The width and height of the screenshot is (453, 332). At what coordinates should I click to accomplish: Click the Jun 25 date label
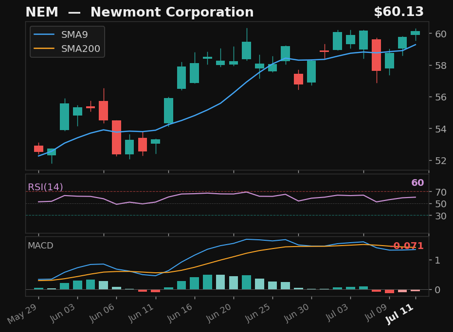257,313
